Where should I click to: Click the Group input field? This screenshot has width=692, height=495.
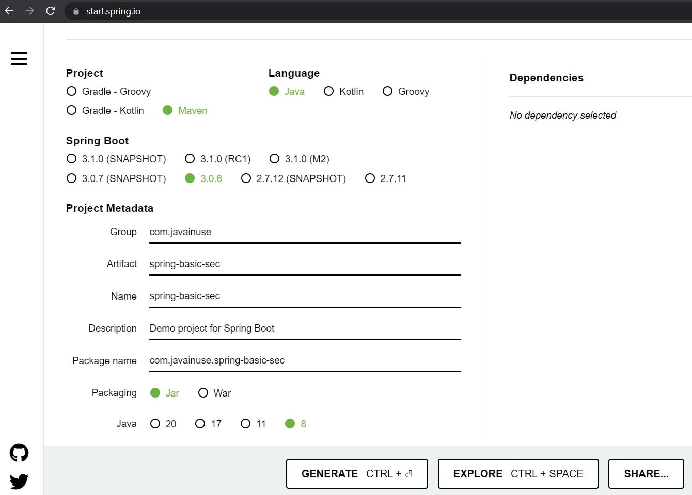tap(305, 232)
